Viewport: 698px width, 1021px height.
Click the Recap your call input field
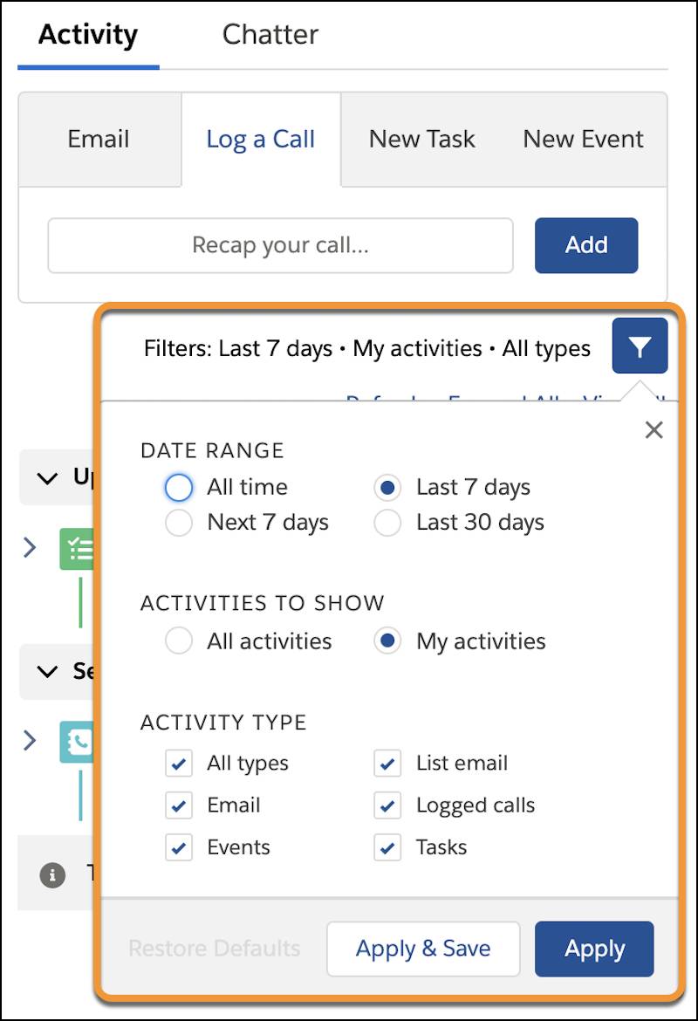[x=281, y=245]
